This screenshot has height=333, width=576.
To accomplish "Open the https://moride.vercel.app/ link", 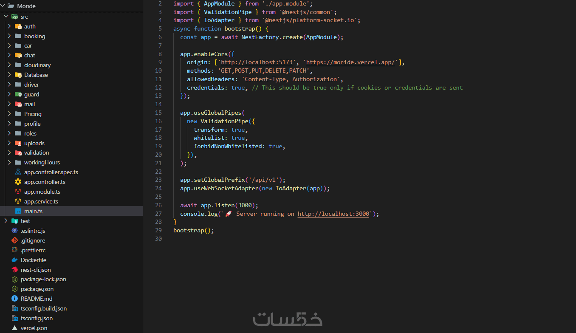I will pos(350,62).
